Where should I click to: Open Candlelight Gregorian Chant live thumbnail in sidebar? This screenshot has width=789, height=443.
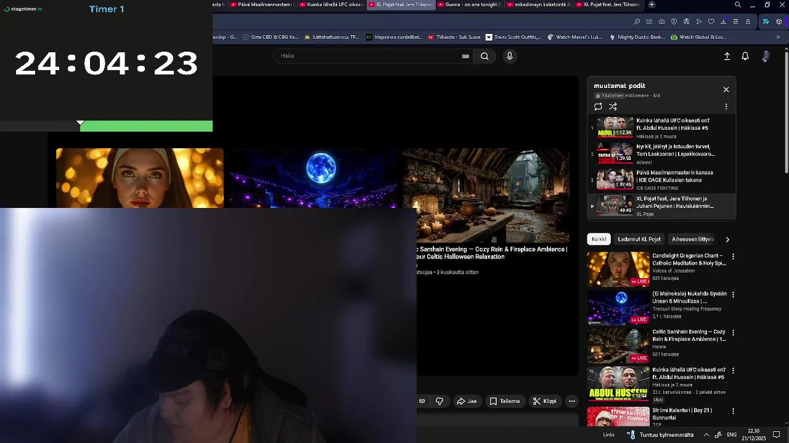pyautogui.click(x=618, y=269)
